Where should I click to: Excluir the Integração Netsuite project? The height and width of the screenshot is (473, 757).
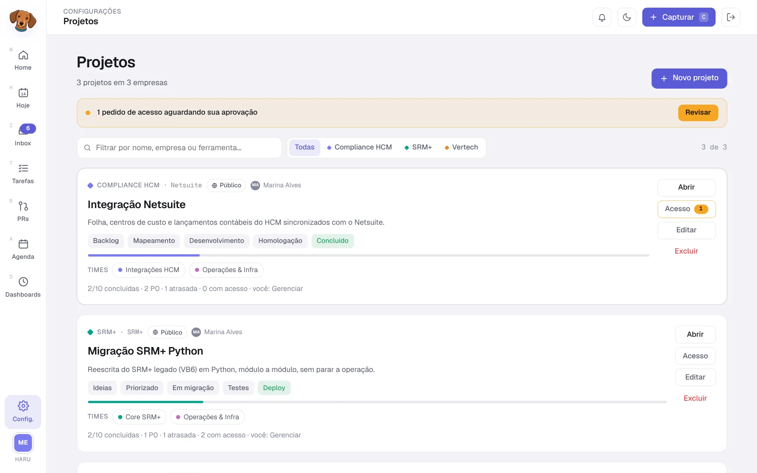point(686,251)
